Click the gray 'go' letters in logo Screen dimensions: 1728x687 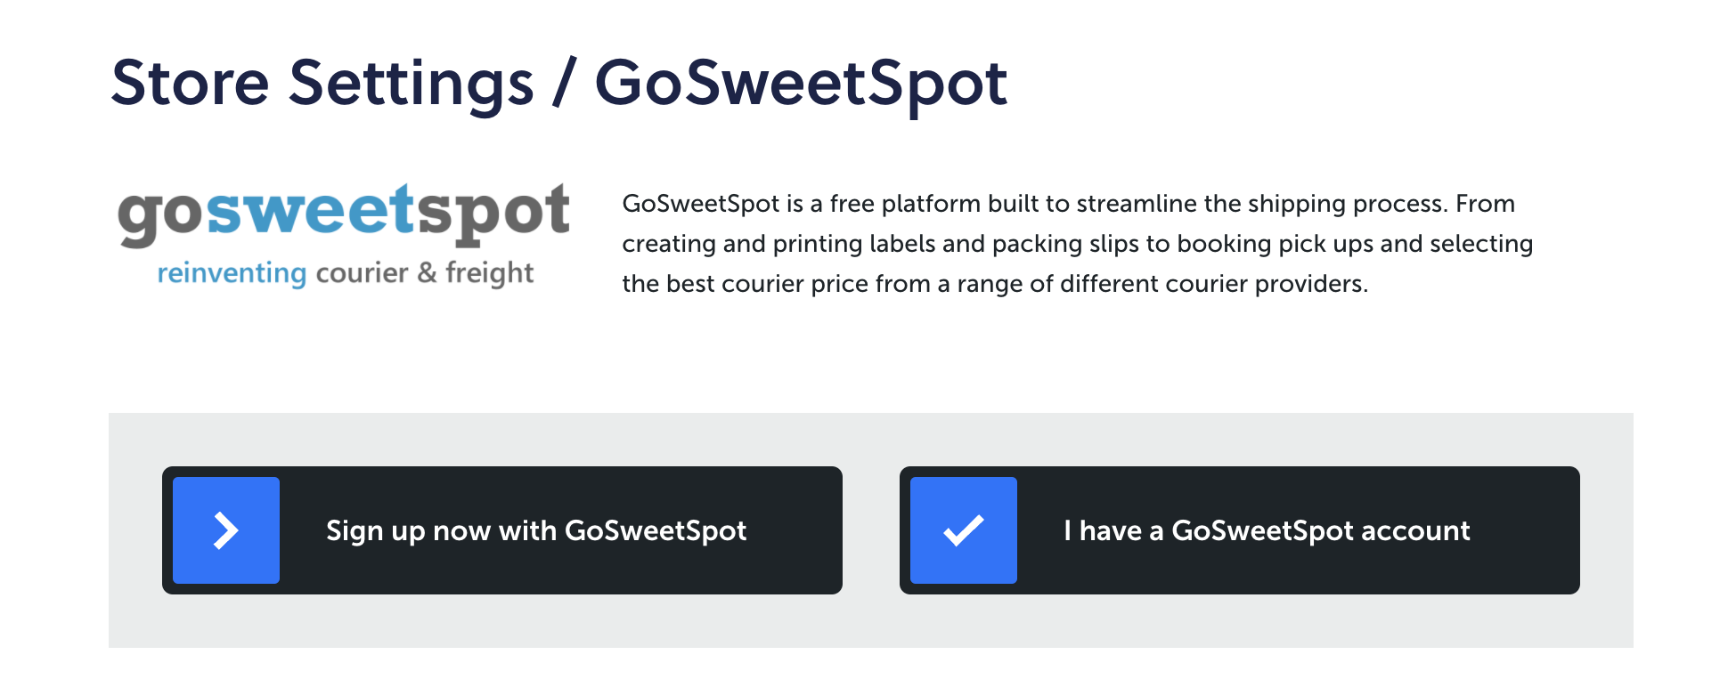tap(161, 218)
